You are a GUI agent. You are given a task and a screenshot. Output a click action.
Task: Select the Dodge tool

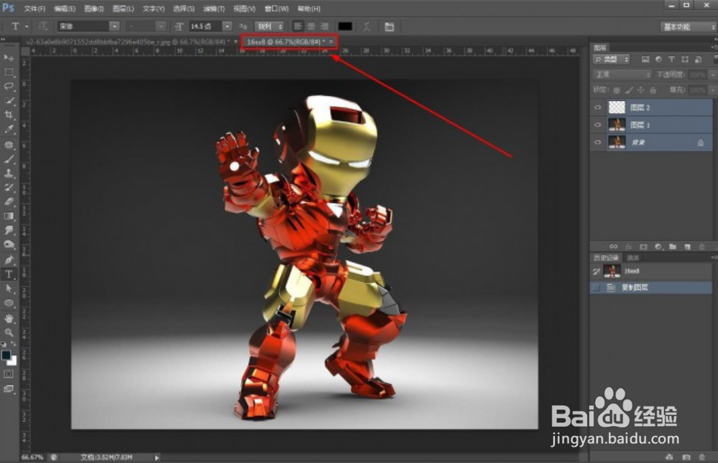point(9,244)
